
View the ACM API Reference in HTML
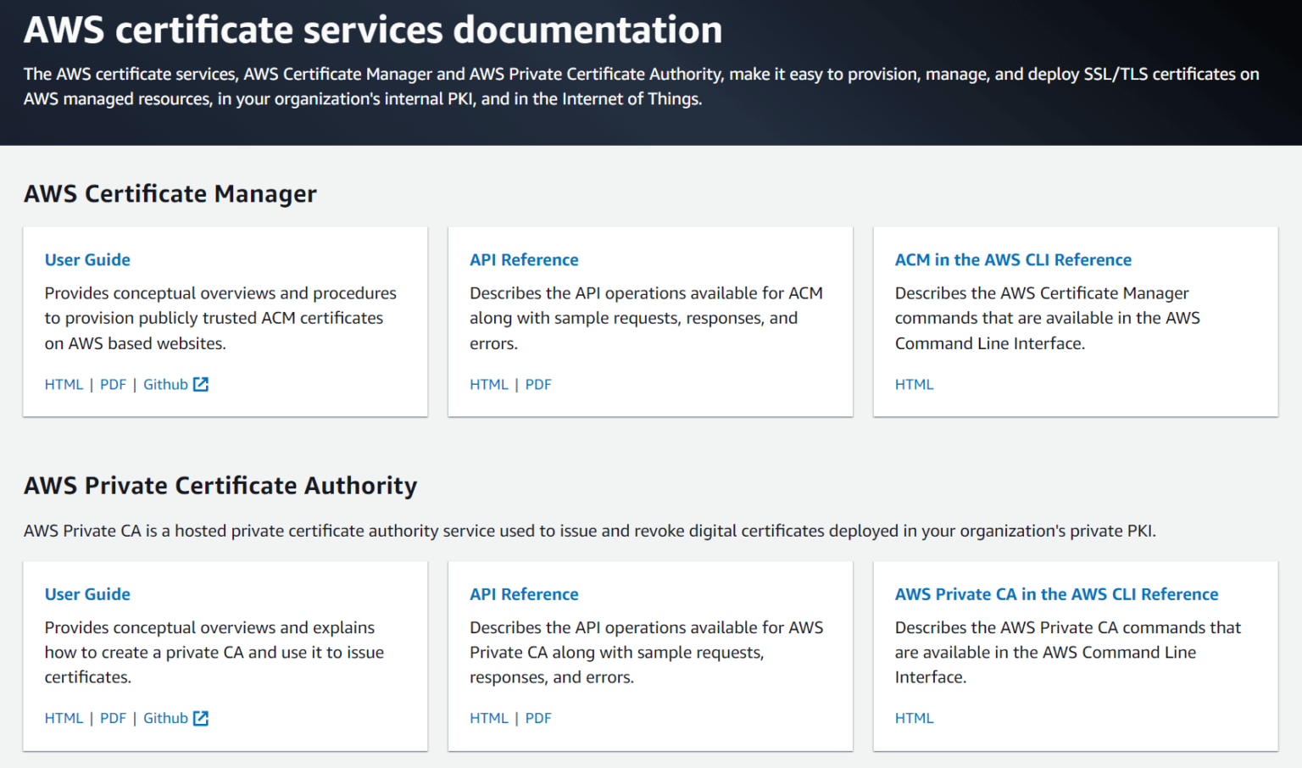point(489,384)
